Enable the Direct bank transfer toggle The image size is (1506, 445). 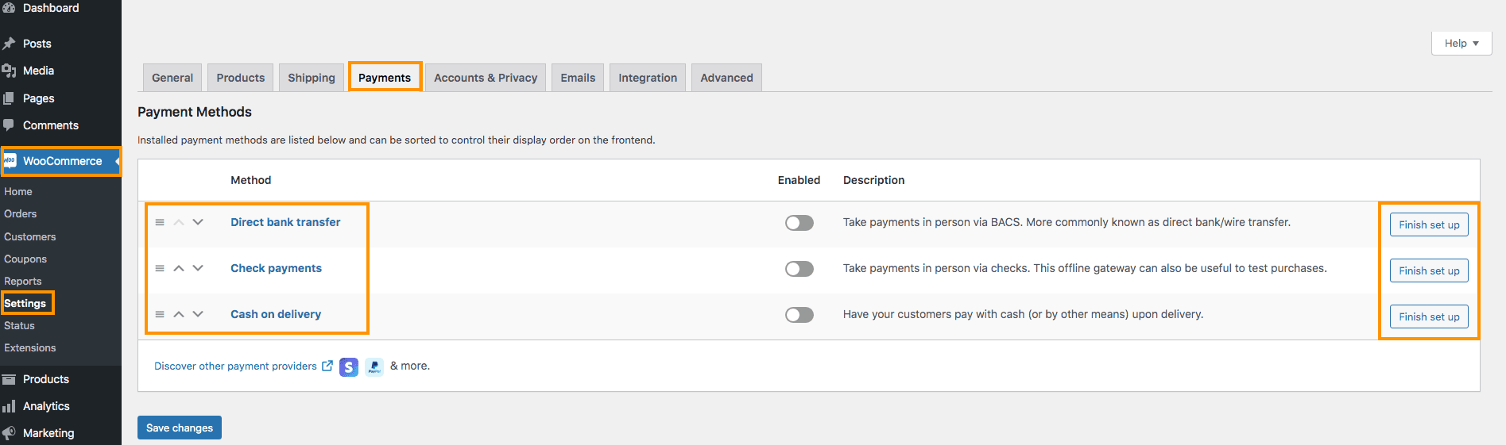pos(799,223)
